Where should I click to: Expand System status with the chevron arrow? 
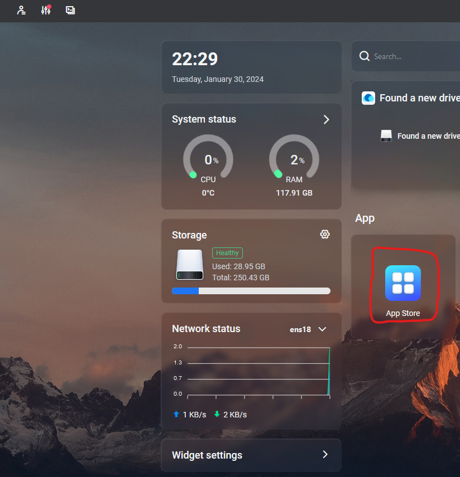coord(326,119)
